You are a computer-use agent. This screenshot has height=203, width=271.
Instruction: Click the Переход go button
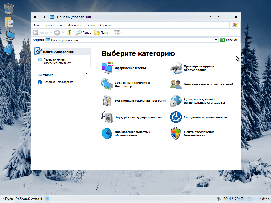[229, 40]
